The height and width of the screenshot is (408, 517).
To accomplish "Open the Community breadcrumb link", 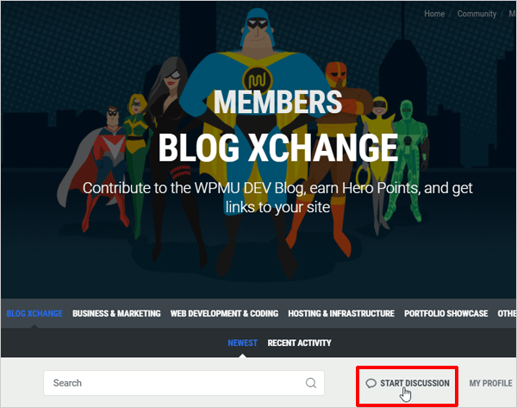I will coord(477,14).
